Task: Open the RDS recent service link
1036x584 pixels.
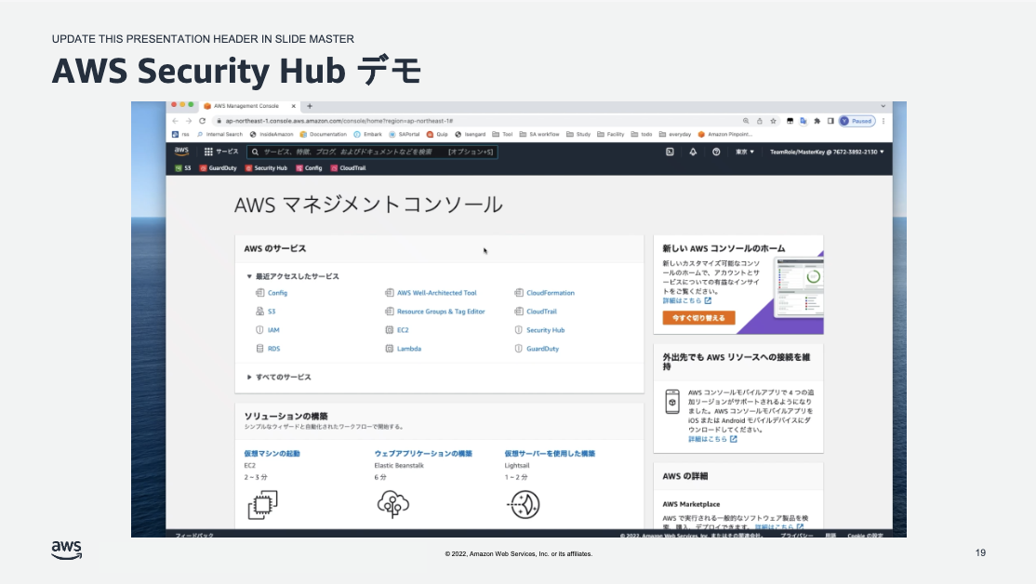Action: [274, 348]
